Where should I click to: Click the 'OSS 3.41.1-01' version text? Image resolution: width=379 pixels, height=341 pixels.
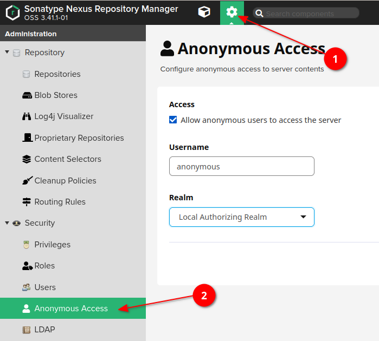pyautogui.click(x=46, y=18)
